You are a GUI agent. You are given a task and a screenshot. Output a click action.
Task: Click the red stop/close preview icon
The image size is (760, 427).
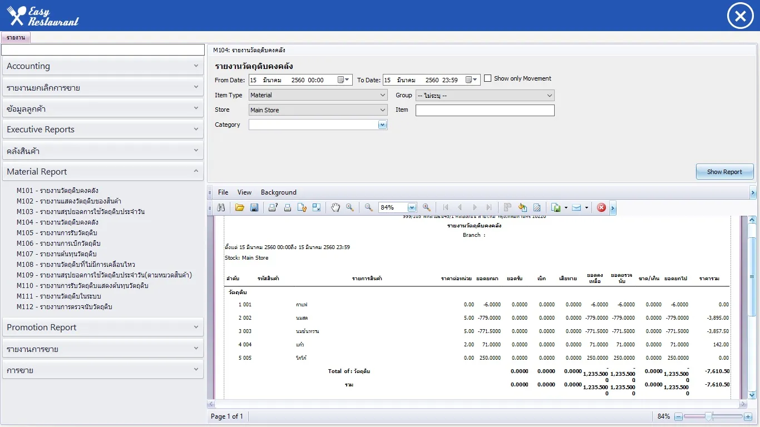coord(601,207)
